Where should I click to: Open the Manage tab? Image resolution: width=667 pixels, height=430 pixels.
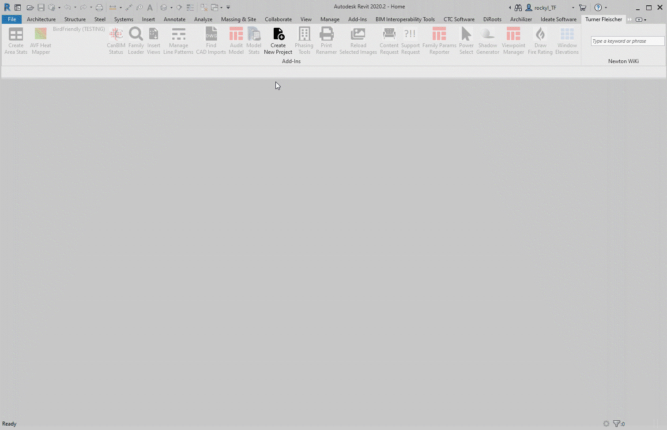point(330,19)
